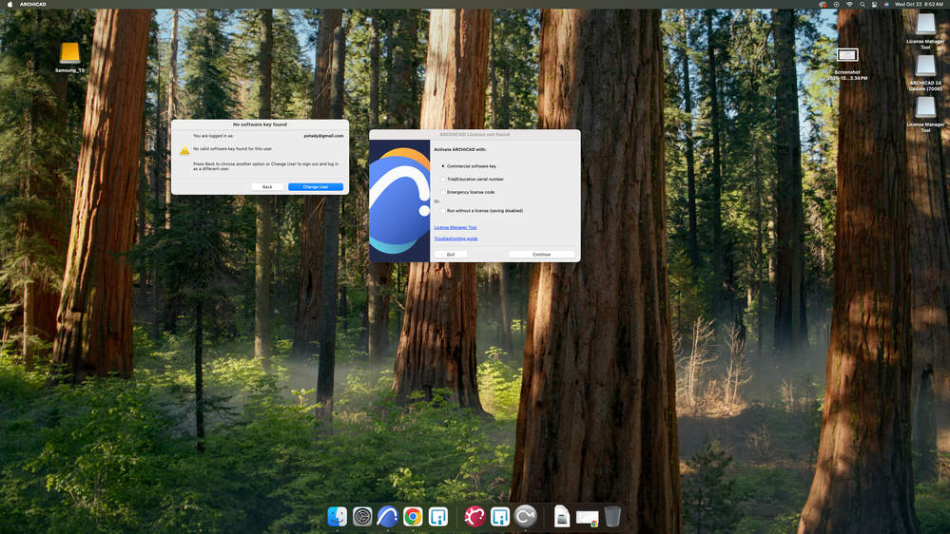Click the ARCHICAD logo artwork in dialog
The height and width of the screenshot is (534, 950).
tap(399, 201)
